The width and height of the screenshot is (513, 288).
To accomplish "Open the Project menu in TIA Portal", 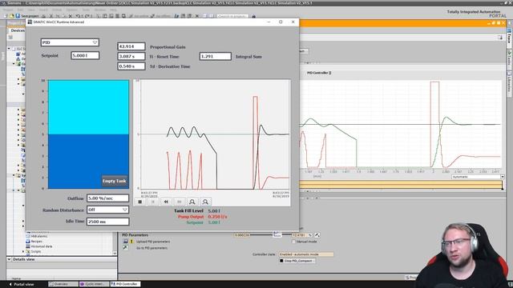I will pos(8,10).
